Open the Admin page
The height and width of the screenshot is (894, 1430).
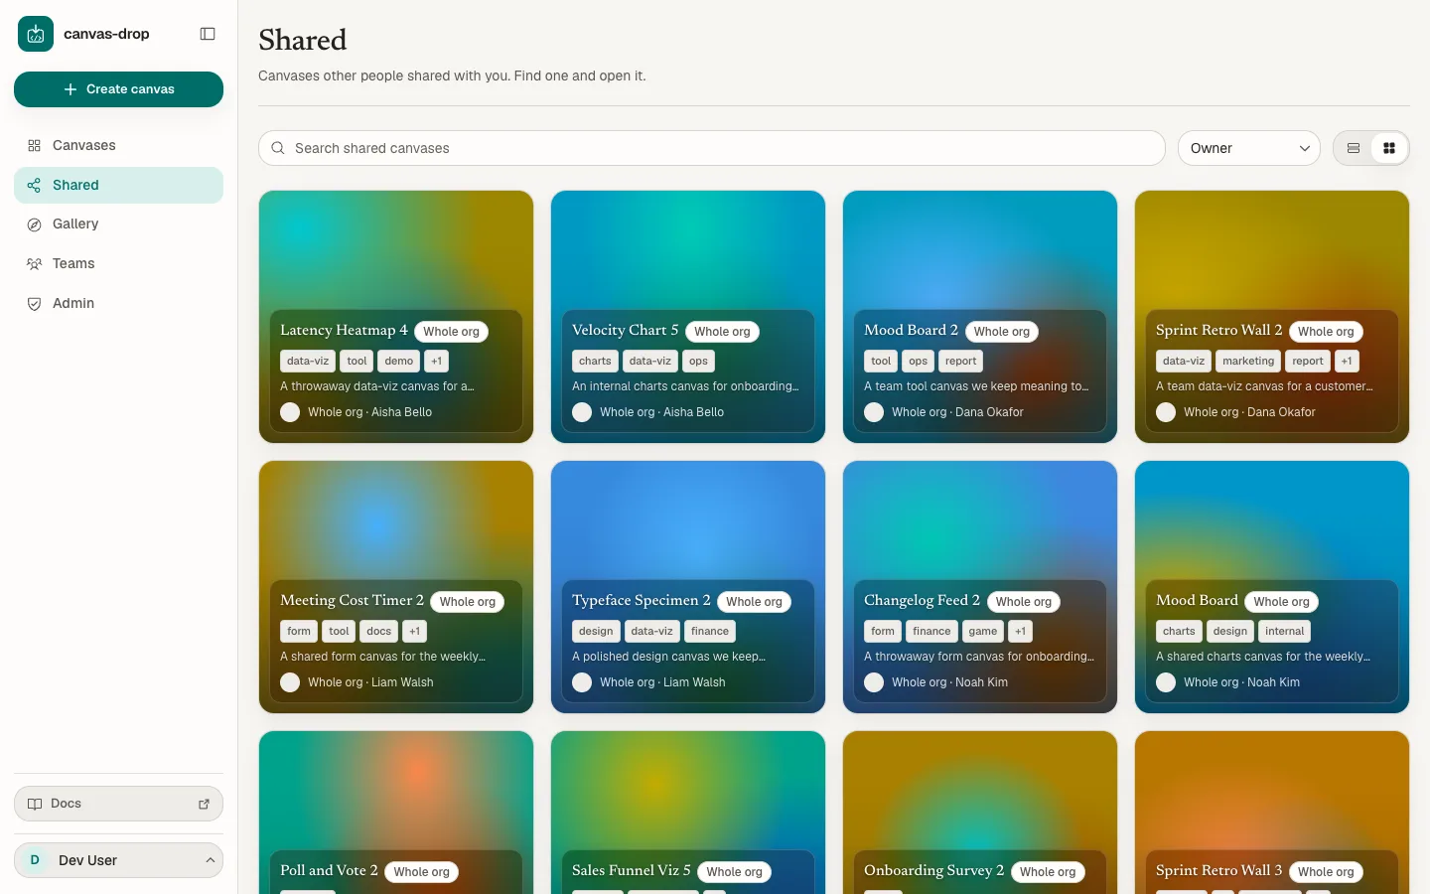(x=118, y=304)
